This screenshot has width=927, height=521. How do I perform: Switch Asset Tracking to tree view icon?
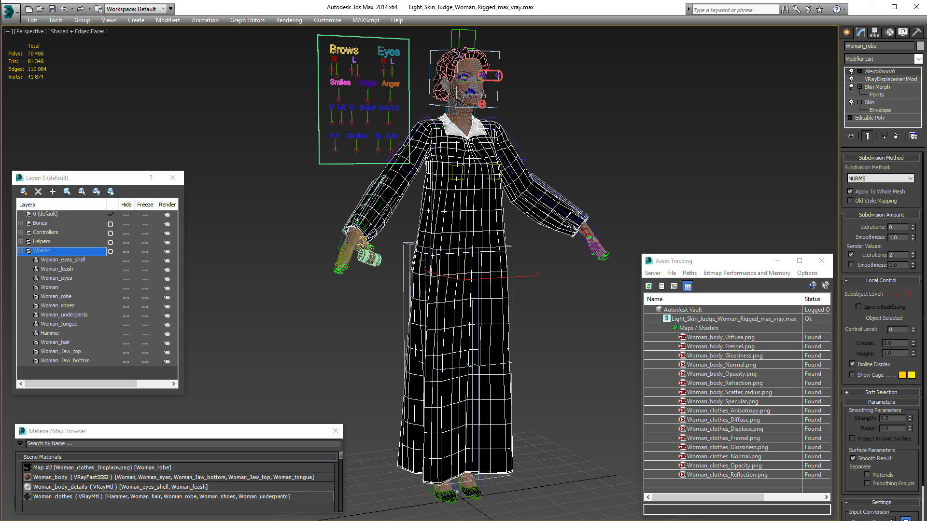(x=674, y=286)
